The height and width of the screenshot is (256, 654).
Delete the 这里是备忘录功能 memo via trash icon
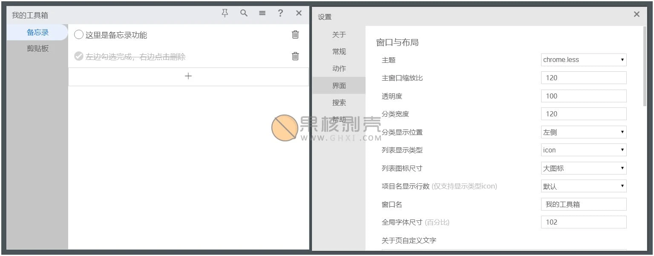295,34
